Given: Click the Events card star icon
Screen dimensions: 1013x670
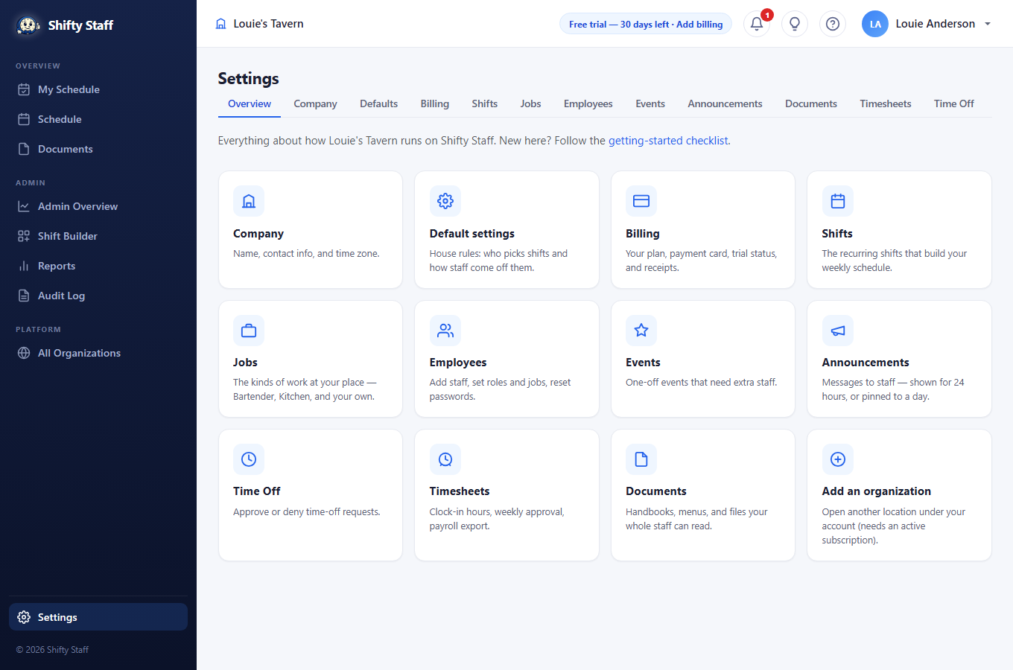Looking at the screenshot, I should click(641, 331).
